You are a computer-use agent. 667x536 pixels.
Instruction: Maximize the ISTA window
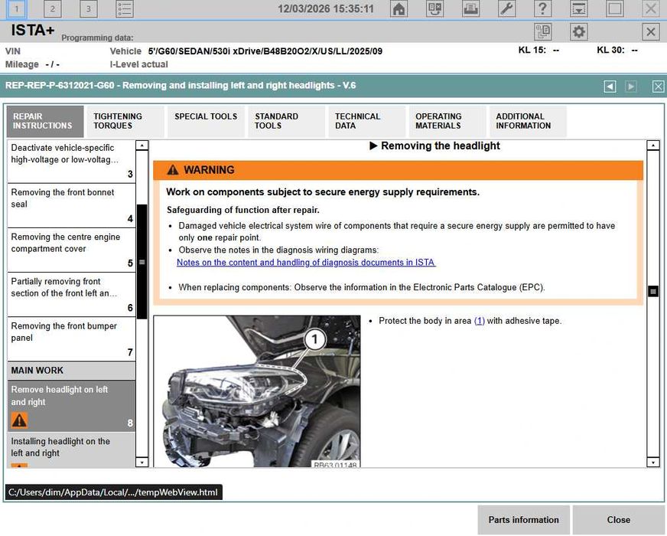615,9
